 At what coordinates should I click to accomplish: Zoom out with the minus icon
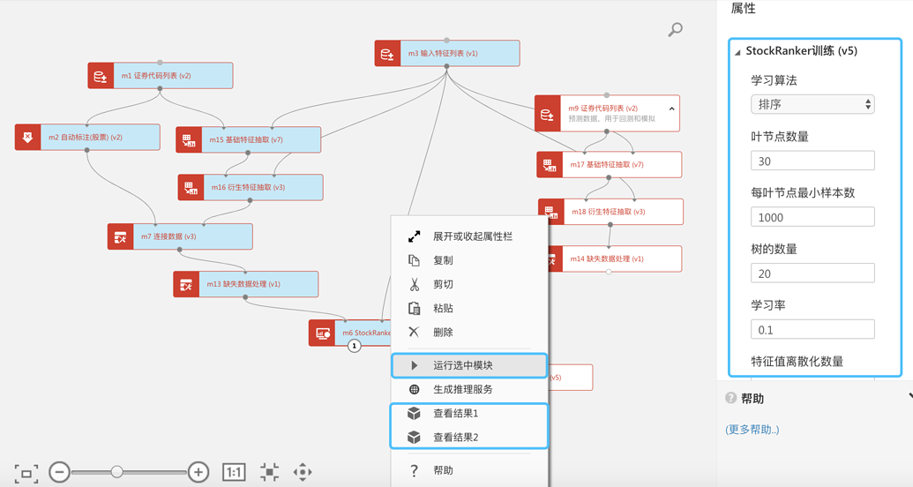point(59,472)
